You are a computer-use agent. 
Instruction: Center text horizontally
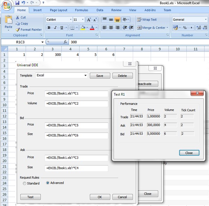pos(111,28)
